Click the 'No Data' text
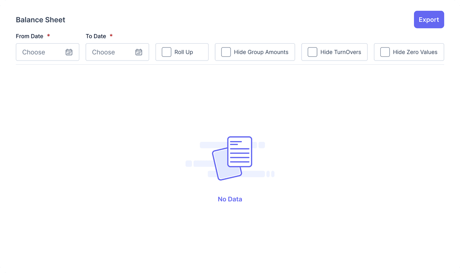The height and width of the screenshot is (273, 460). [230, 199]
